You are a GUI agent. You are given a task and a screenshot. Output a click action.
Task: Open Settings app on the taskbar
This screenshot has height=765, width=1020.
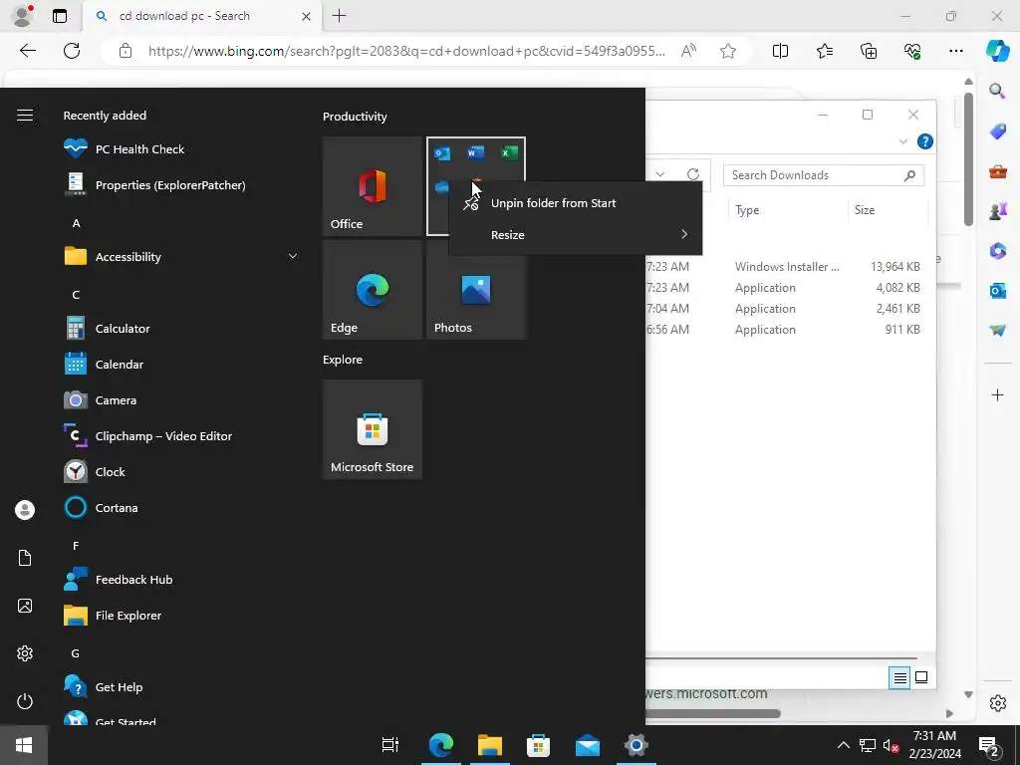pos(637,745)
